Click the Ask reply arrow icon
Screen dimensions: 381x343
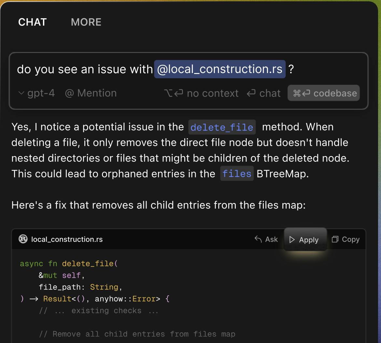point(258,239)
